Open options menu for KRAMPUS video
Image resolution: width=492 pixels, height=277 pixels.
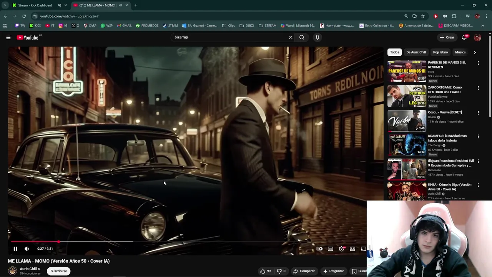(478, 137)
